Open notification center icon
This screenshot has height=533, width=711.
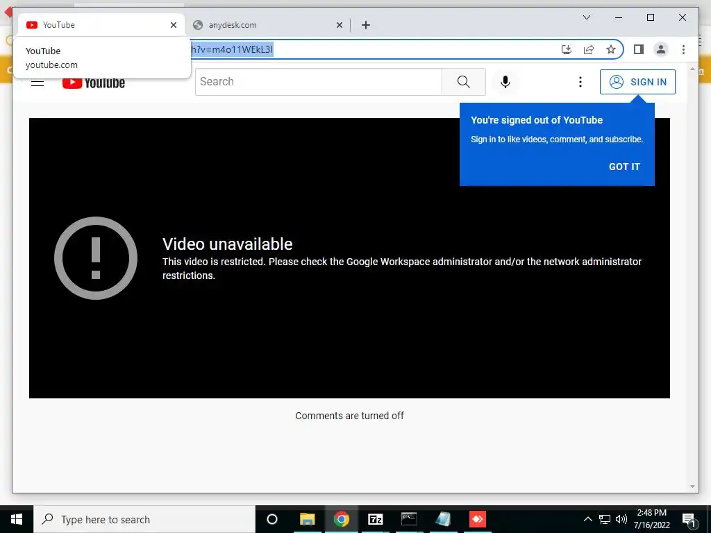click(689, 519)
